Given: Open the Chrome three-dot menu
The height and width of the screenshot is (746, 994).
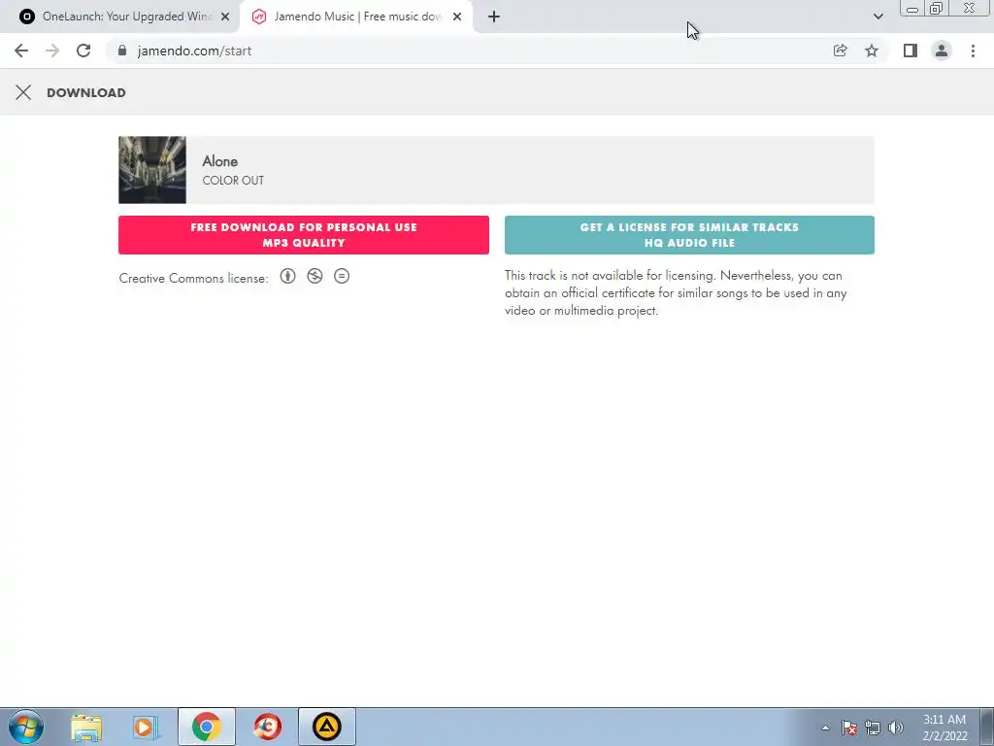Looking at the screenshot, I should point(973,51).
